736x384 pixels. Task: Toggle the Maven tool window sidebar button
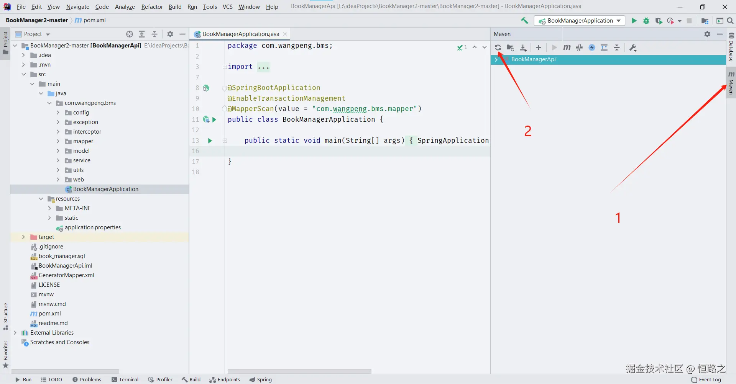[731, 83]
